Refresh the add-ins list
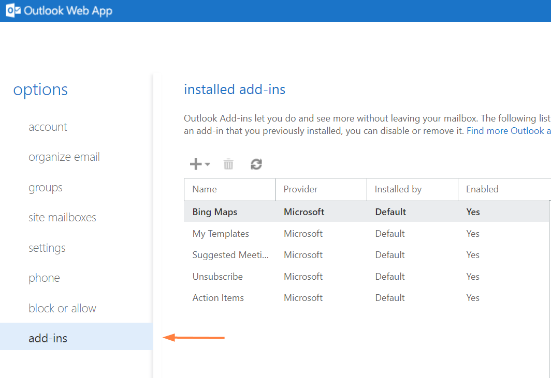This screenshot has width=551, height=378. coord(256,164)
